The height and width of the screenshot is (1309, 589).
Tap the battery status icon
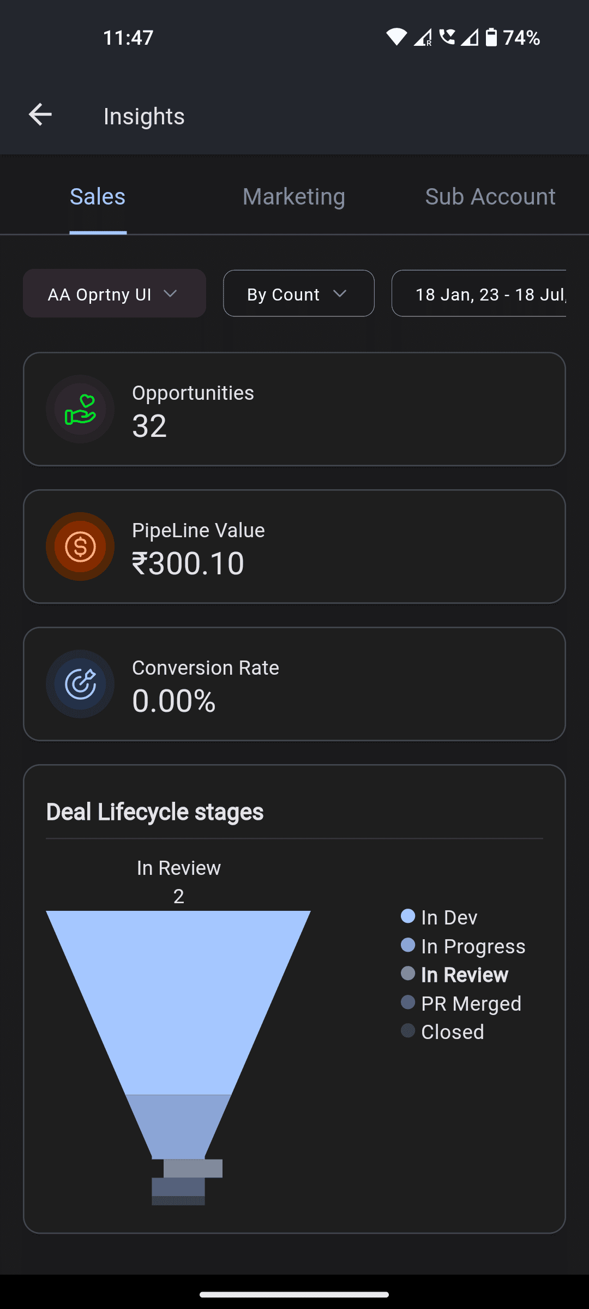[x=491, y=37]
